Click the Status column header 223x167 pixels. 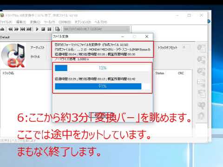(x=160, y=73)
